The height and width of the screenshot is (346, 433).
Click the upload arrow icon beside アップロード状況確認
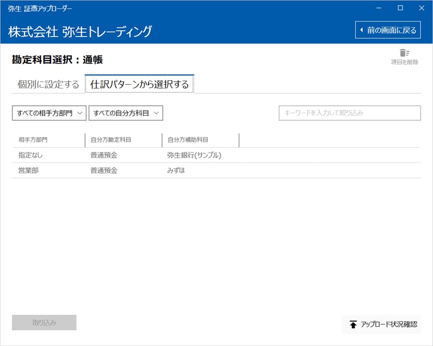pos(353,324)
